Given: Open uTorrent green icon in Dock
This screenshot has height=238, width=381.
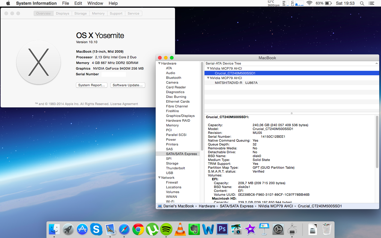Looking at the screenshot, I should pyautogui.click(x=152, y=229).
